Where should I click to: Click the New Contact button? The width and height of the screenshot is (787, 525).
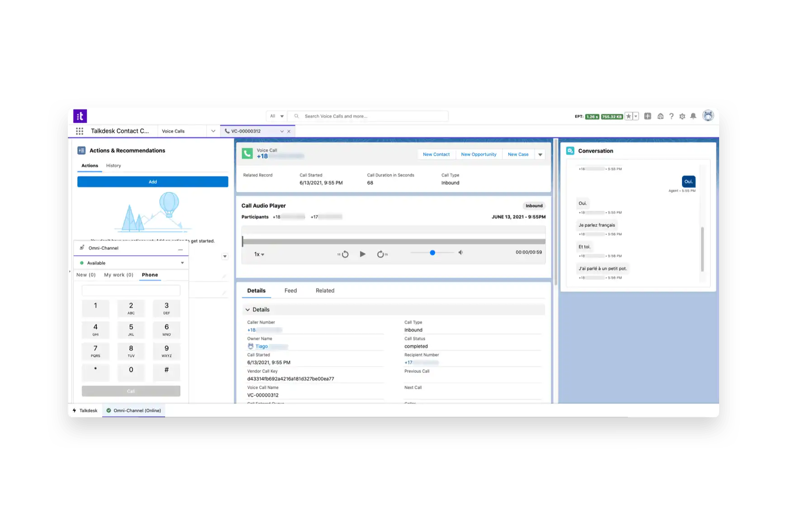436,154
